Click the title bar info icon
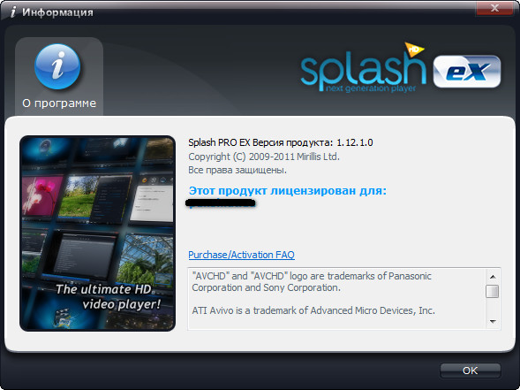The width and height of the screenshot is (520, 390). coord(13,12)
